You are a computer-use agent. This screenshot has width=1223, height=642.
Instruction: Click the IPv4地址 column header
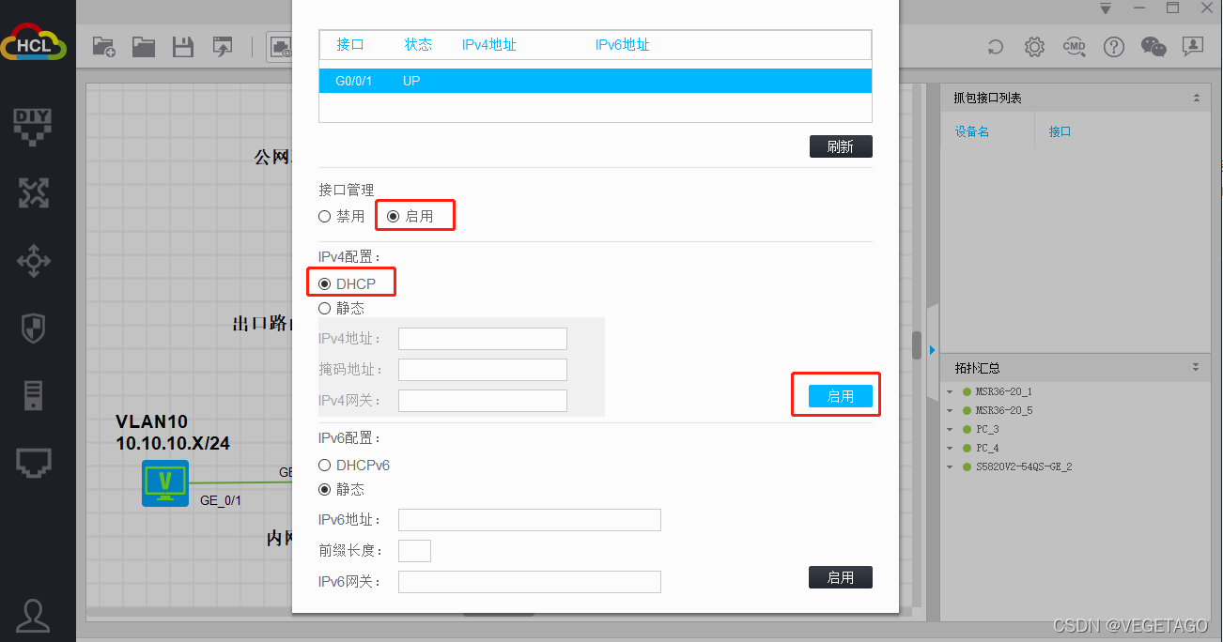click(488, 45)
